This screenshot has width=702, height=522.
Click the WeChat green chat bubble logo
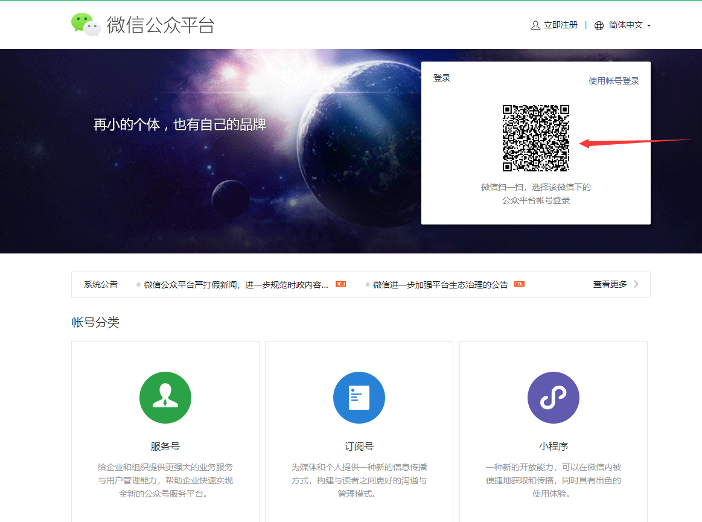coord(86,24)
